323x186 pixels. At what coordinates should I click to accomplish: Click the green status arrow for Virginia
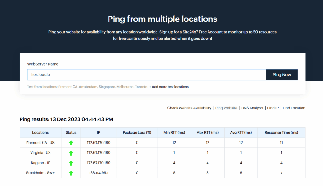[71, 153]
